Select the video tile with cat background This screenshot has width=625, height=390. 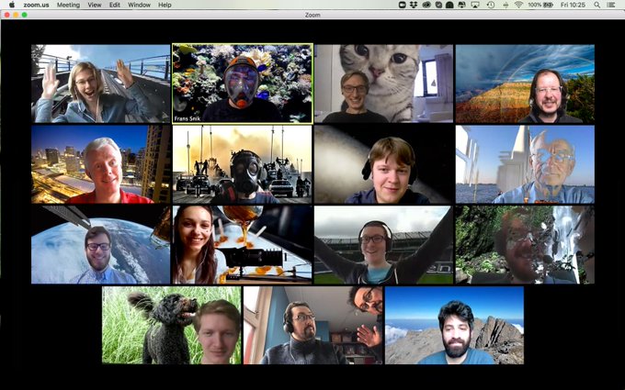383,84
